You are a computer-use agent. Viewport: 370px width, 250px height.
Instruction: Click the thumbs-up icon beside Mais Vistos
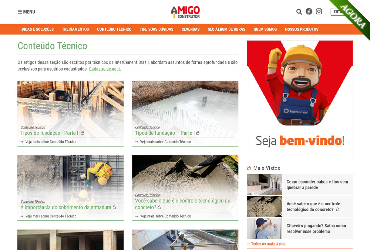249,168
